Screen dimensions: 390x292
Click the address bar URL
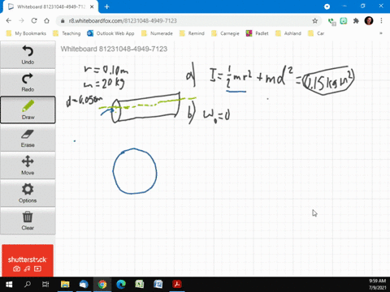(123, 21)
